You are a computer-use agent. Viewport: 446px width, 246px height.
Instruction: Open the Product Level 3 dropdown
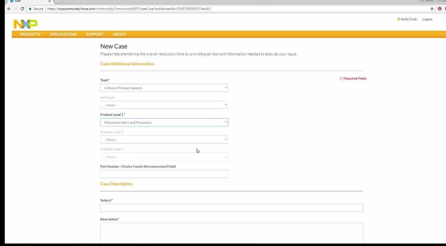click(164, 157)
